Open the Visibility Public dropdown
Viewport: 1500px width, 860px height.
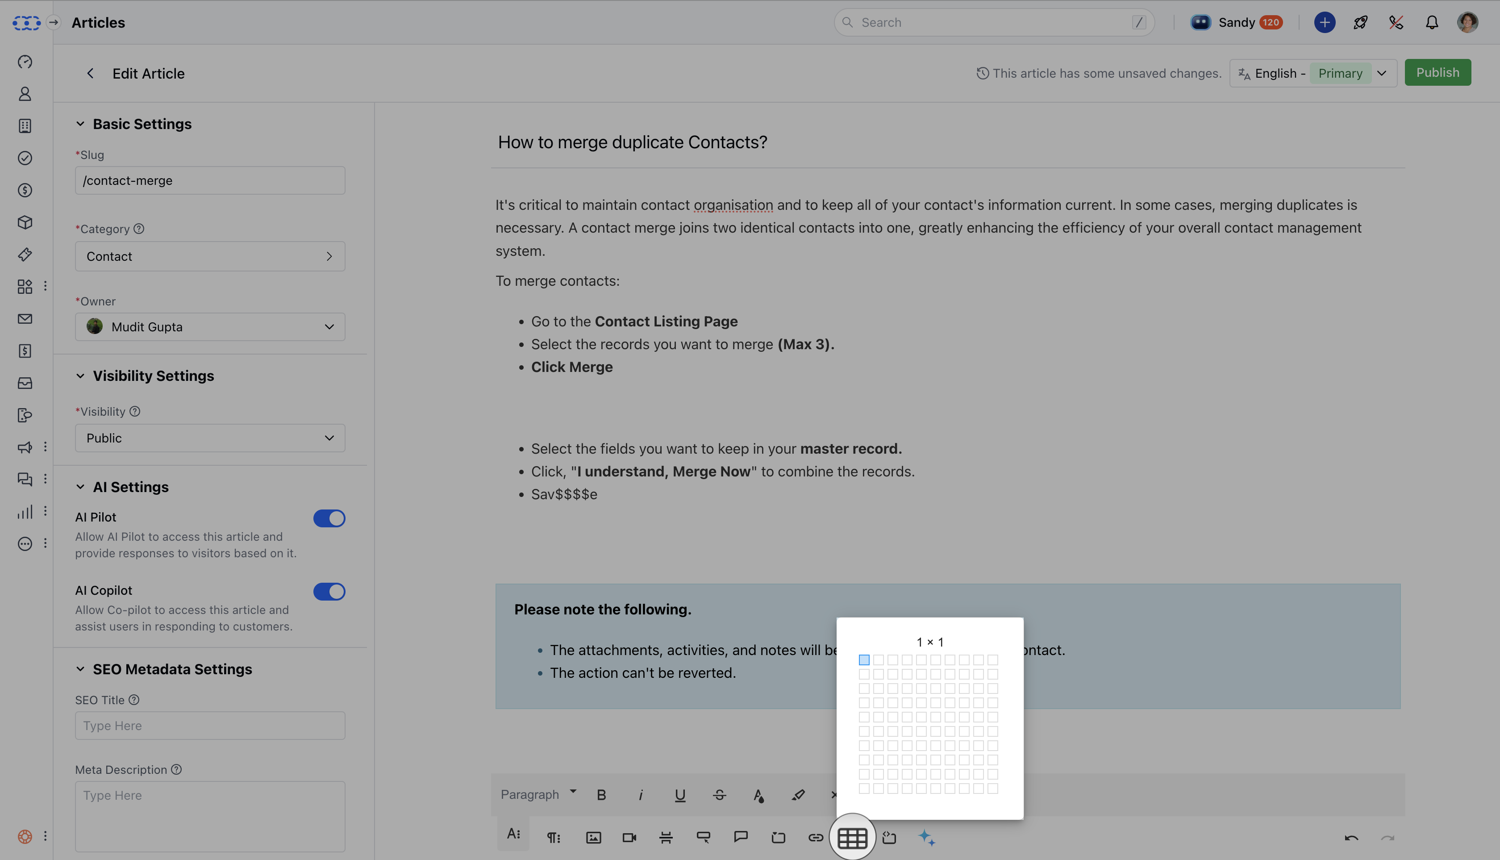pos(210,438)
